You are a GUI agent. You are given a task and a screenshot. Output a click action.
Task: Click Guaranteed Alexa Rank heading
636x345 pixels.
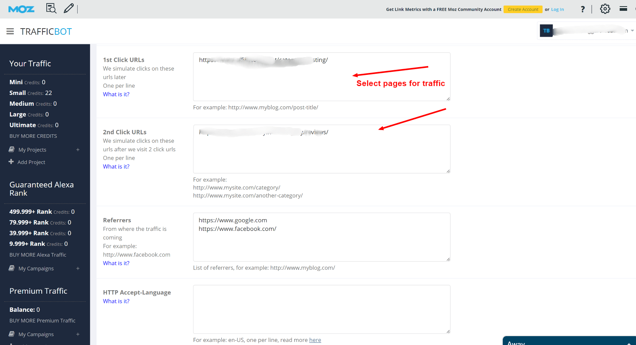tap(42, 189)
